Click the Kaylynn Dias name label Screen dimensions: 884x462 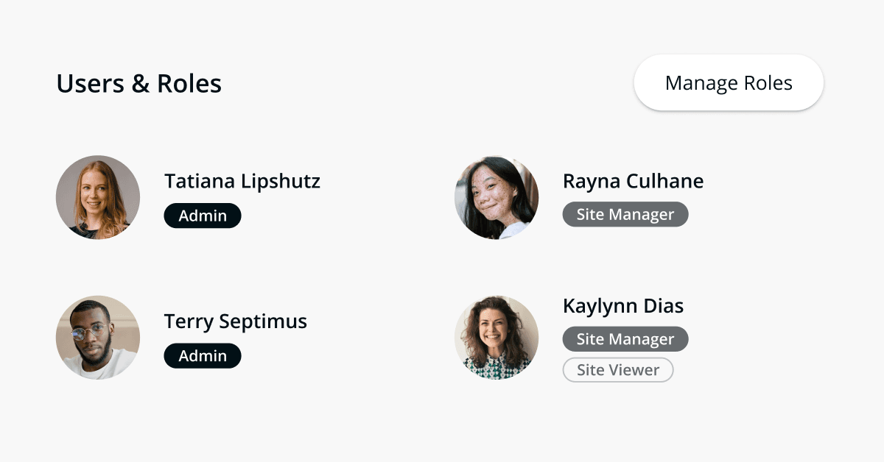click(x=623, y=306)
